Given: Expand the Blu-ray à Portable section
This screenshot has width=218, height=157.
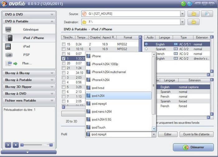Looking at the screenshot, I should click(x=29, y=80).
